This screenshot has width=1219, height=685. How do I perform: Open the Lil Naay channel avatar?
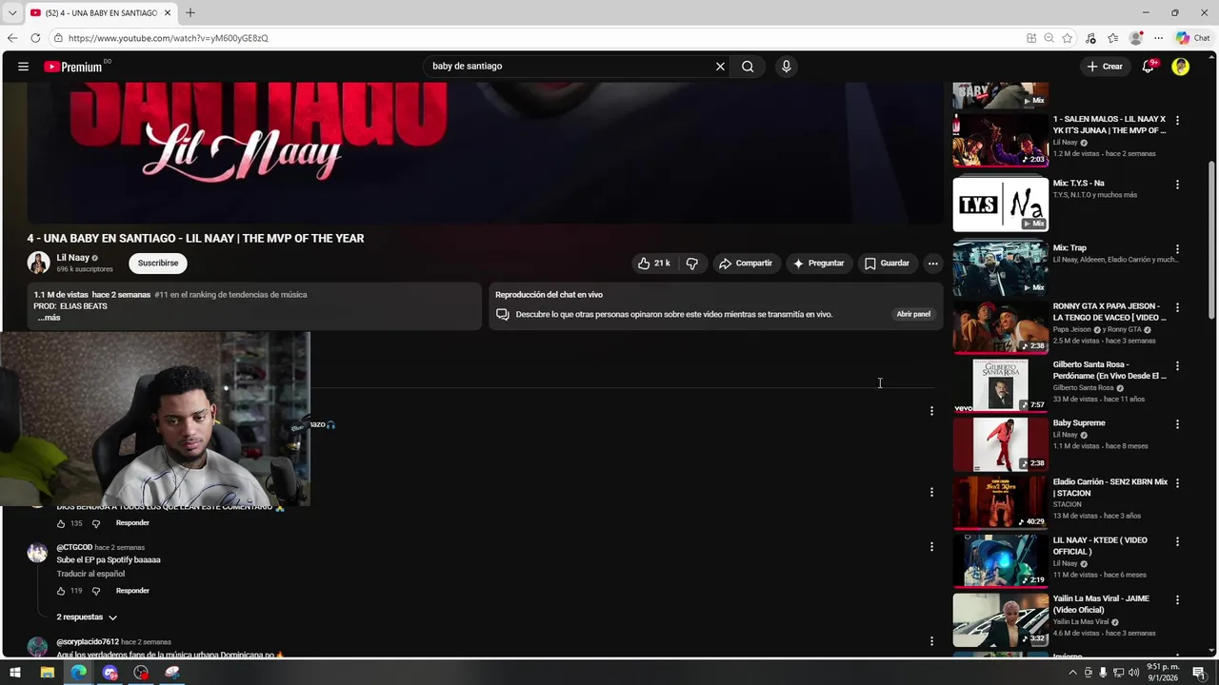38,264
